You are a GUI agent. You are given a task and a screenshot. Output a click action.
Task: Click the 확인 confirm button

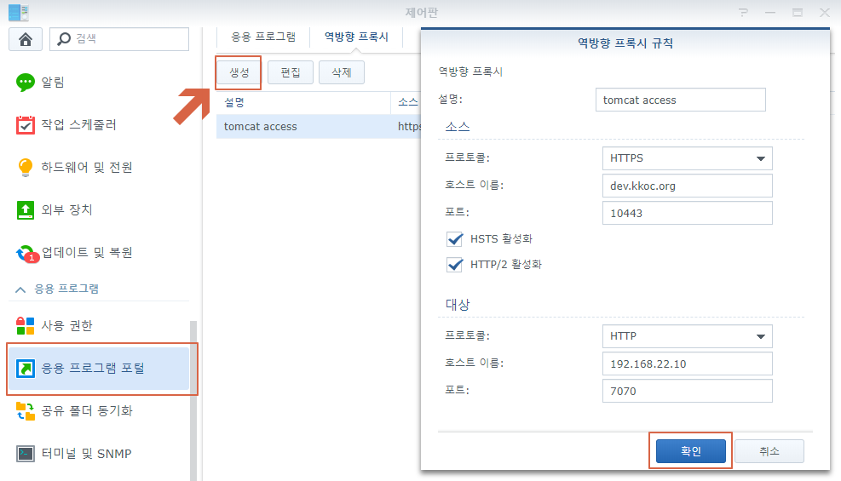click(x=690, y=451)
